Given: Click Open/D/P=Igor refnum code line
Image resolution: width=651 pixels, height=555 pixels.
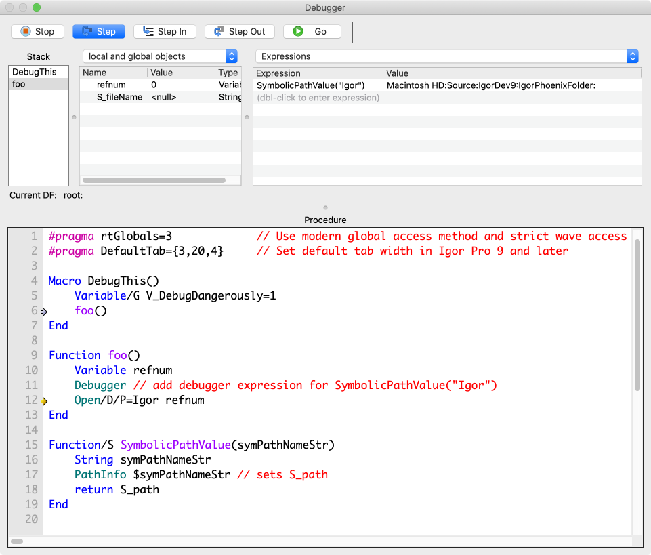Looking at the screenshot, I should pyautogui.click(x=140, y=400).
